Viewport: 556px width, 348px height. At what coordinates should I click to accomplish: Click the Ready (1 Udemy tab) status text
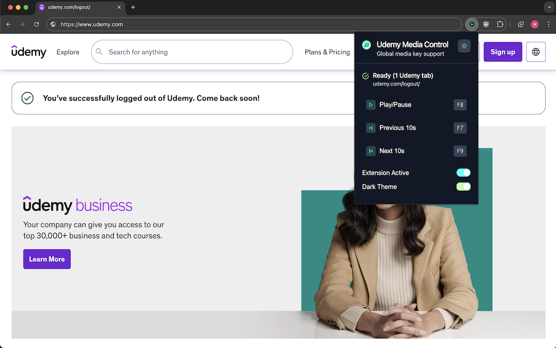[403, 76]
